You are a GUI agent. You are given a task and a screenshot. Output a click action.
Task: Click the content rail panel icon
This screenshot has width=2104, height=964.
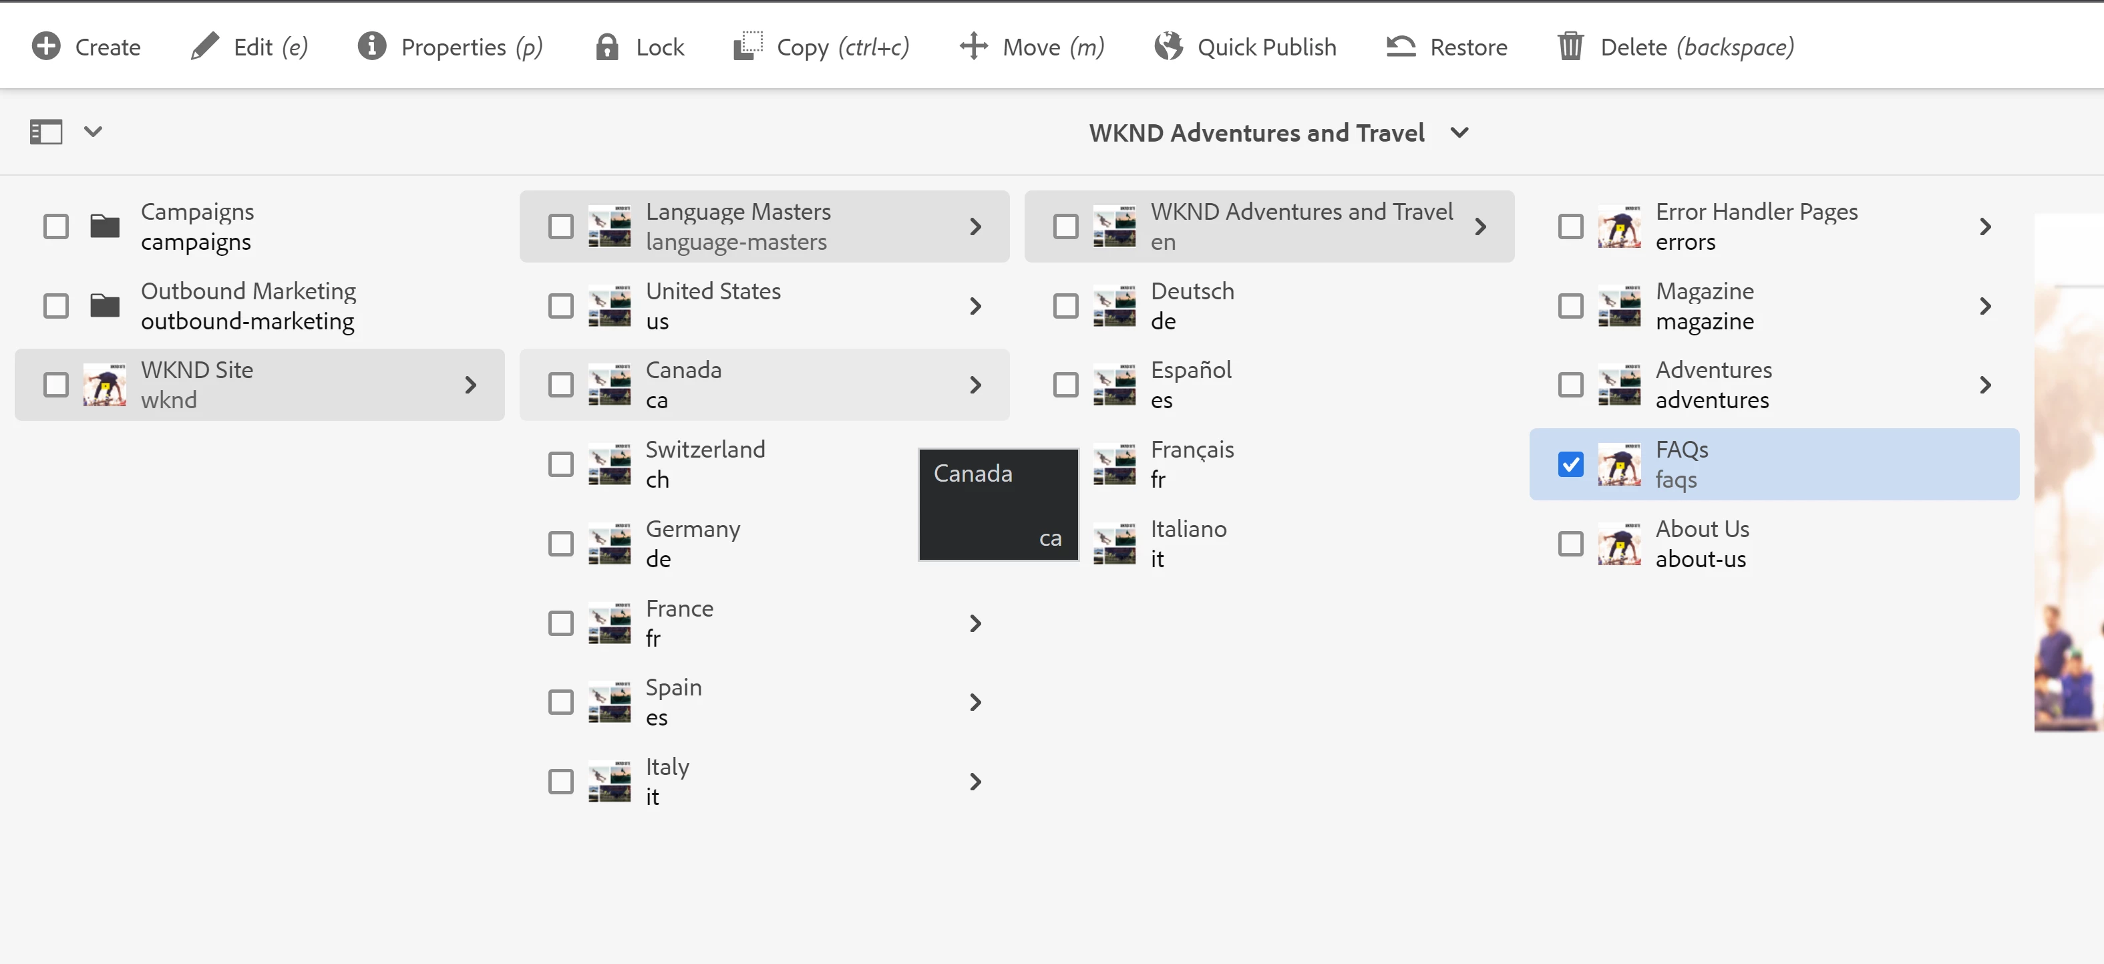pos(45,132)
